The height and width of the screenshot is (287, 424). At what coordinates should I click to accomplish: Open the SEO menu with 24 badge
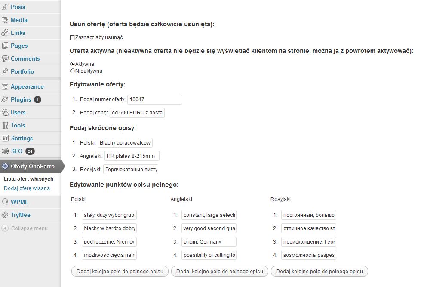click(15, 151)
